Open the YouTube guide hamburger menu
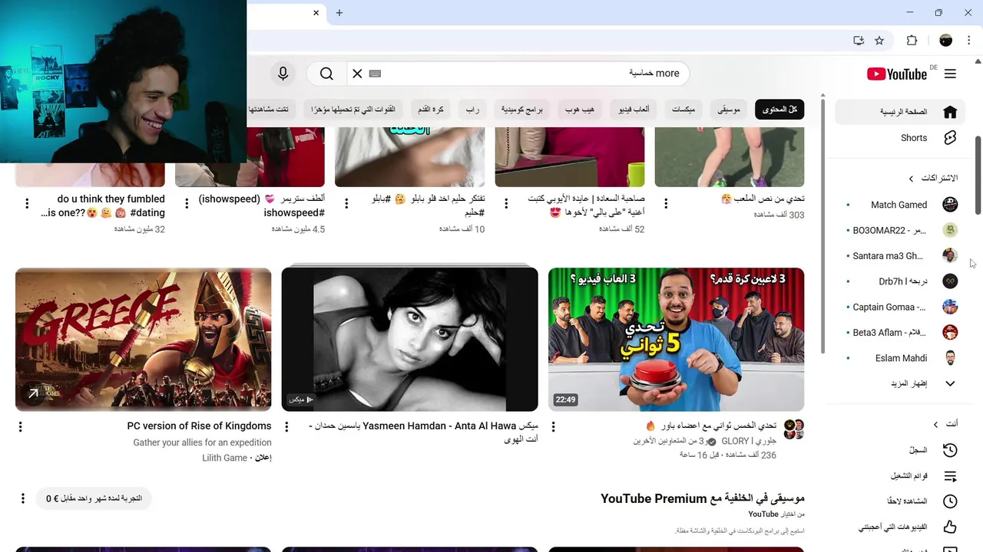 pyautogui.click(x=950, y=74)
